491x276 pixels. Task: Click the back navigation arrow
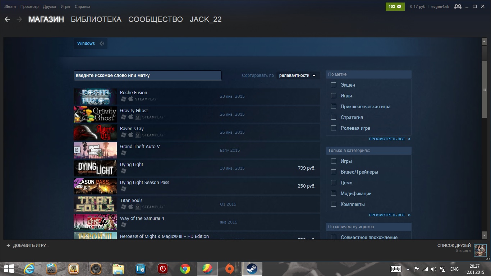(x=7, y=19)
